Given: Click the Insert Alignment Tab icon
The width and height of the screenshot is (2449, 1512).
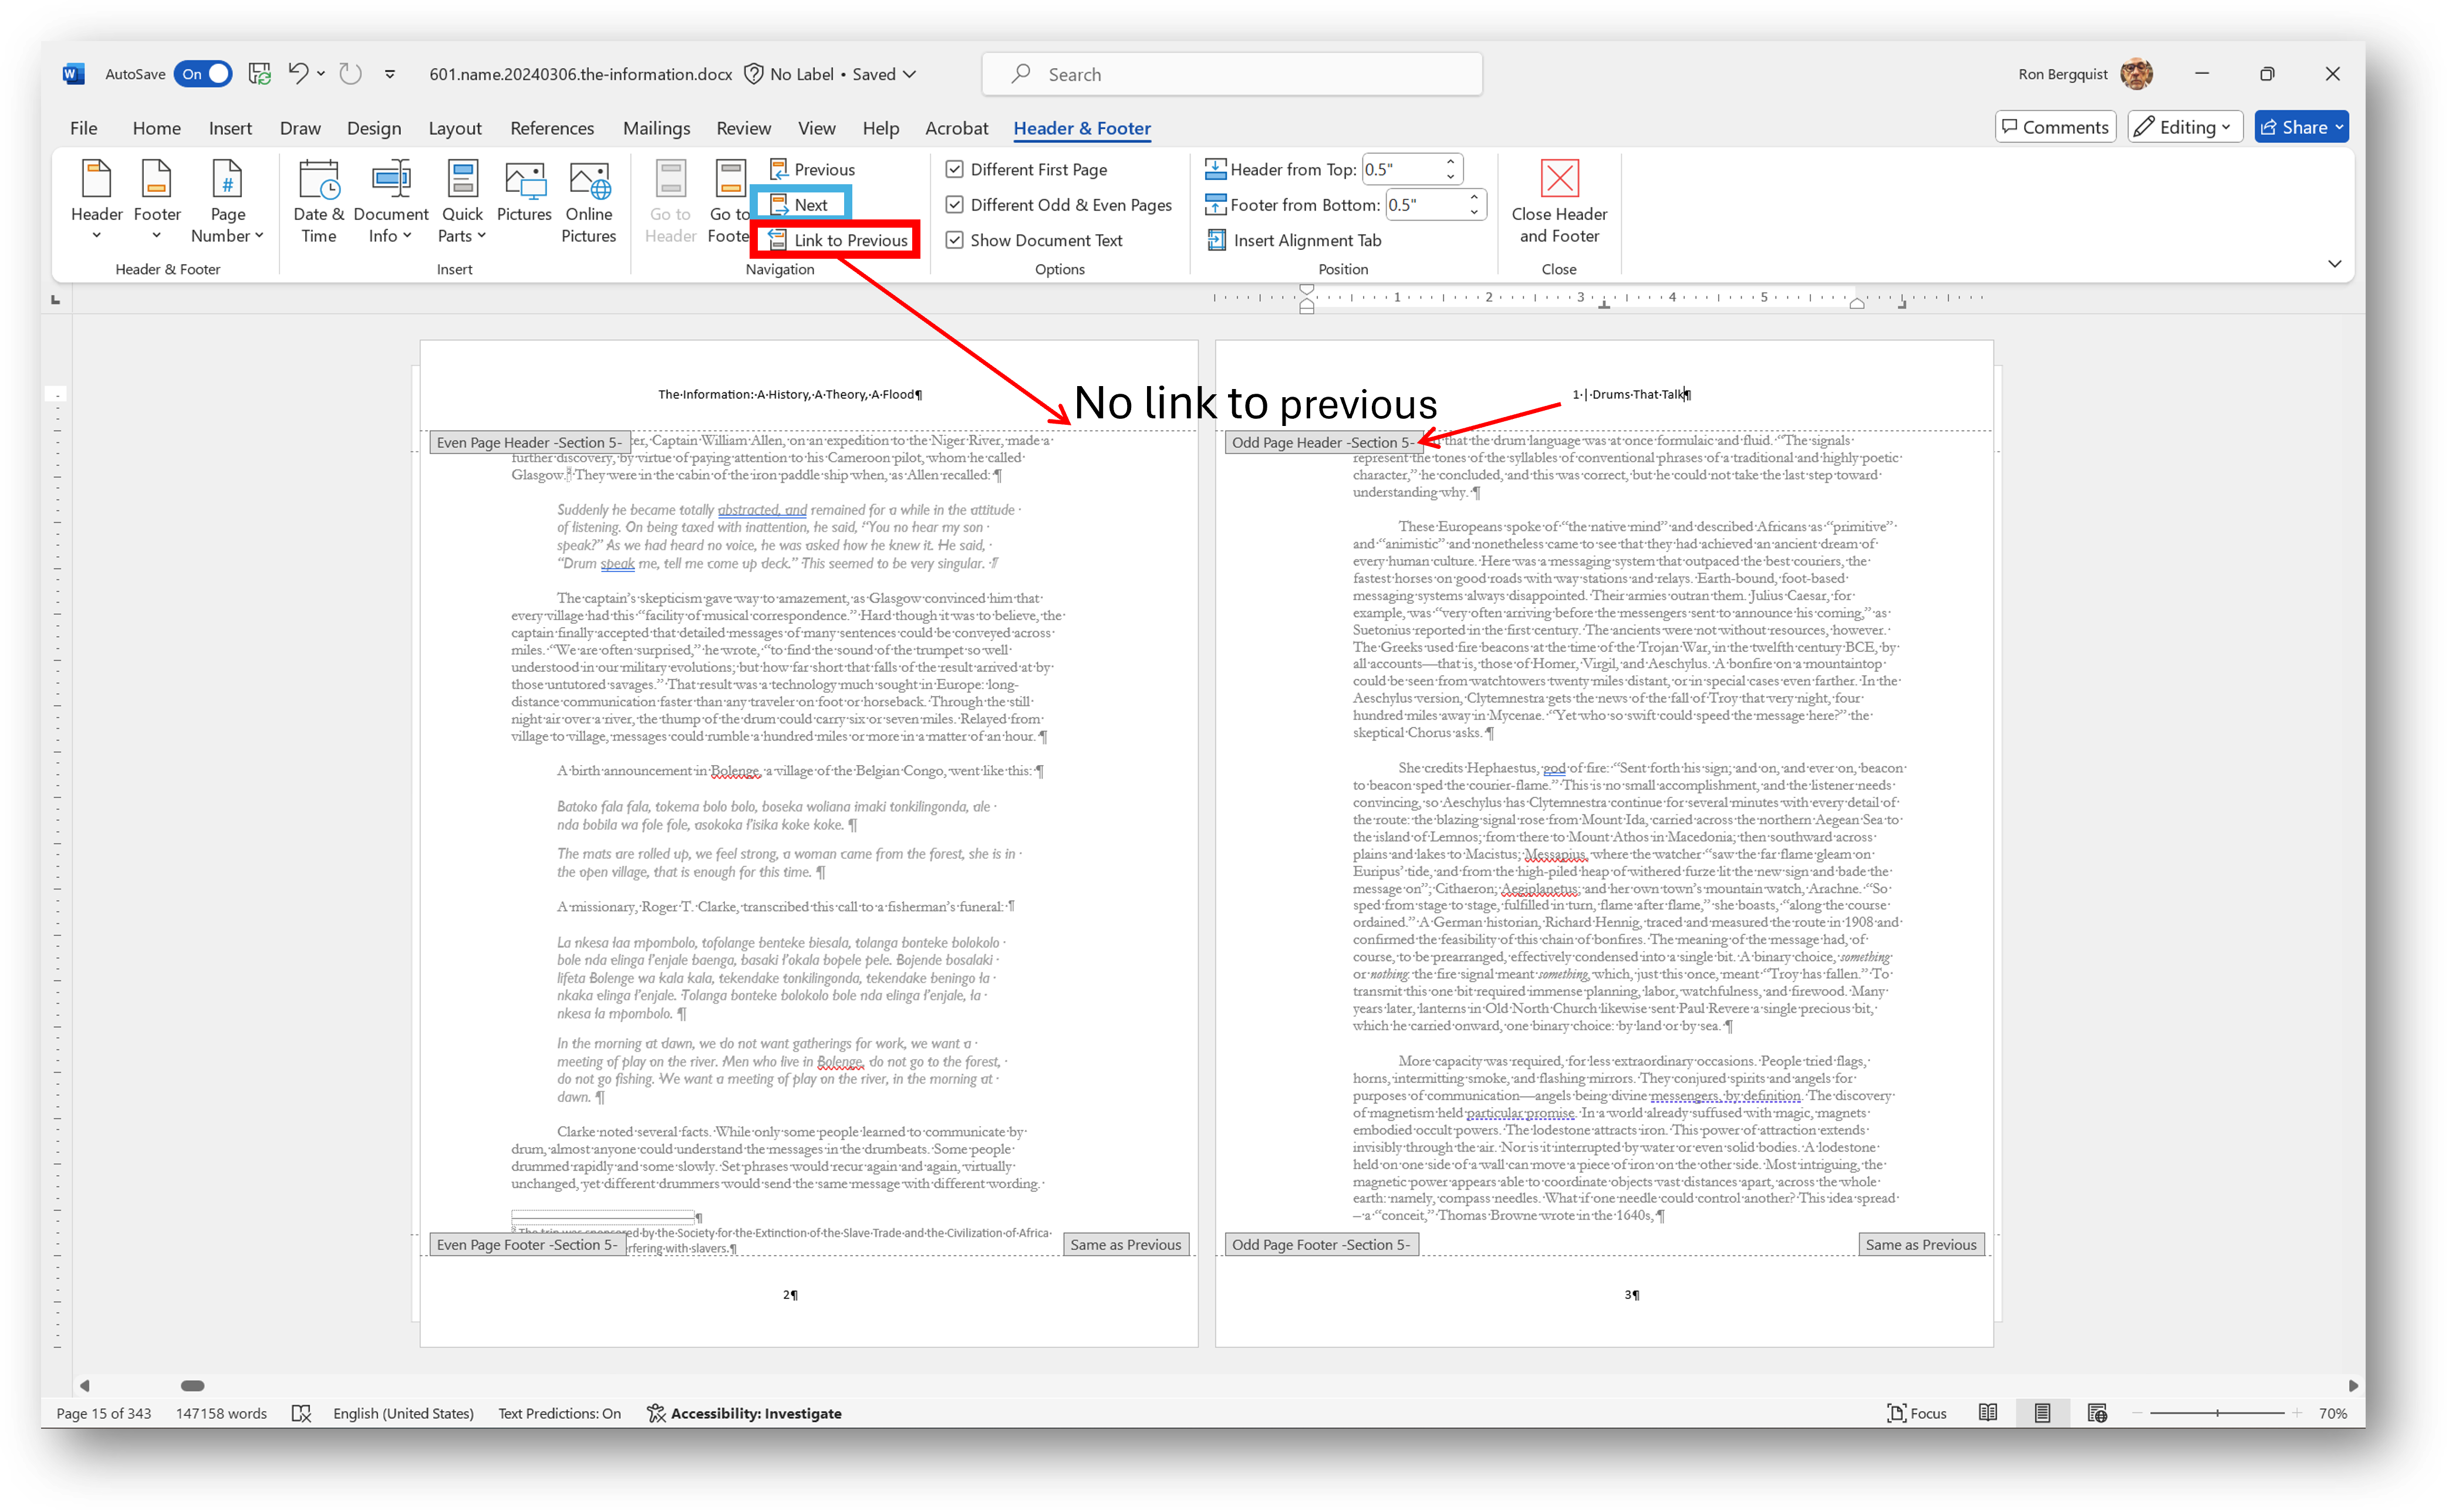Looking at the screenshot, I should click(1219, 241).
